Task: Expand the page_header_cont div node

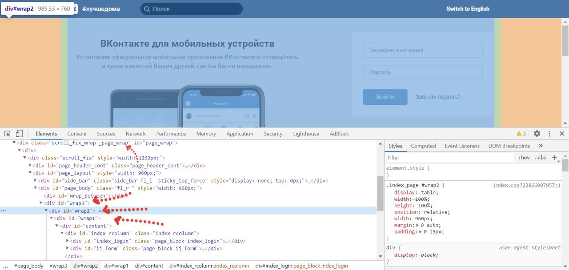Action: click(30, 166)
